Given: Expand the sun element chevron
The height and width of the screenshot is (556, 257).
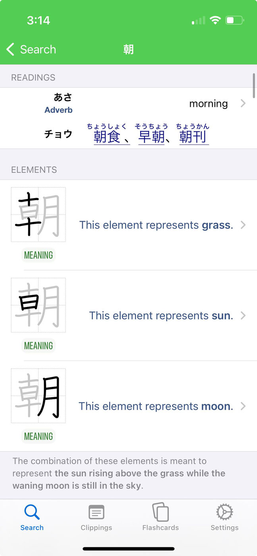Looking at the screenshot, I should tap(243, 316).
